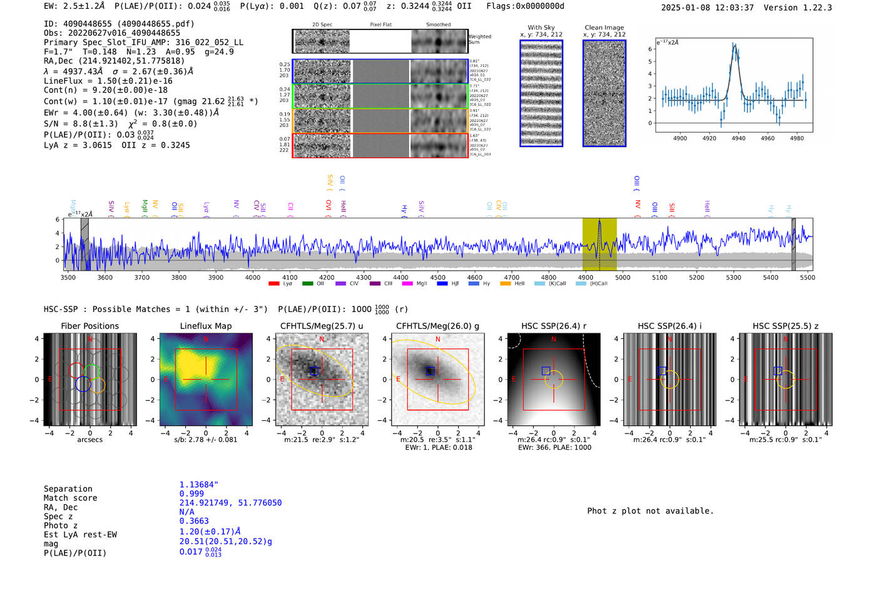Viewport: 876px width, 596px height.
Task: Open the Clean Image panel
Action: pos(604,93)
